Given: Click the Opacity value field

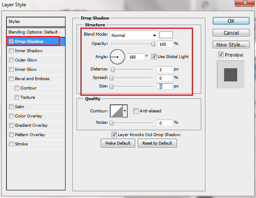Looking at the screenshot, I should [165, 44].
